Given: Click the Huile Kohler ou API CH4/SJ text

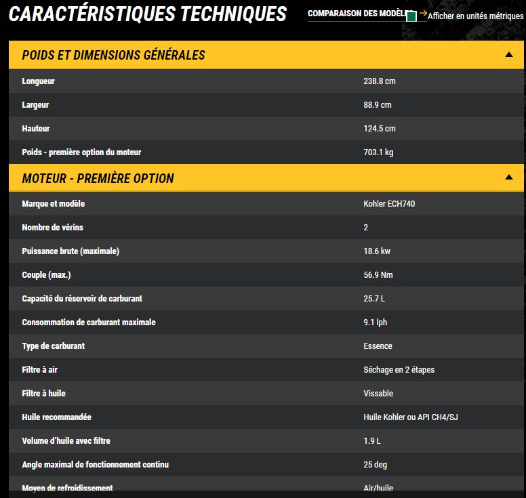Looking at the screenshot, I should coord(411,417).
